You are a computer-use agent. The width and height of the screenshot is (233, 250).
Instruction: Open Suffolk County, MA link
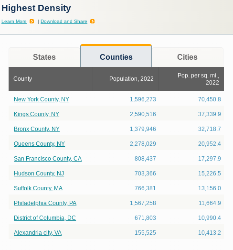(x=38, y=188)
